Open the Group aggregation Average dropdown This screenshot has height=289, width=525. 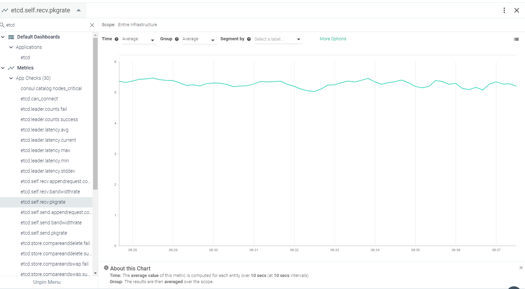[x=199, y=39]
